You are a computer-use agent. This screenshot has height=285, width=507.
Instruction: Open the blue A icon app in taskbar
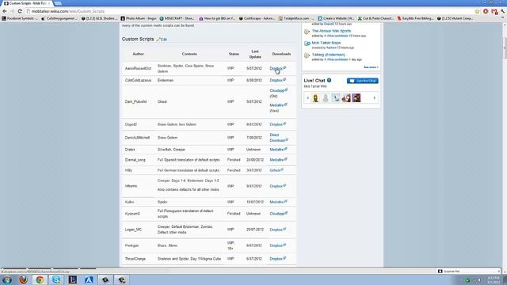click(89, 279)
